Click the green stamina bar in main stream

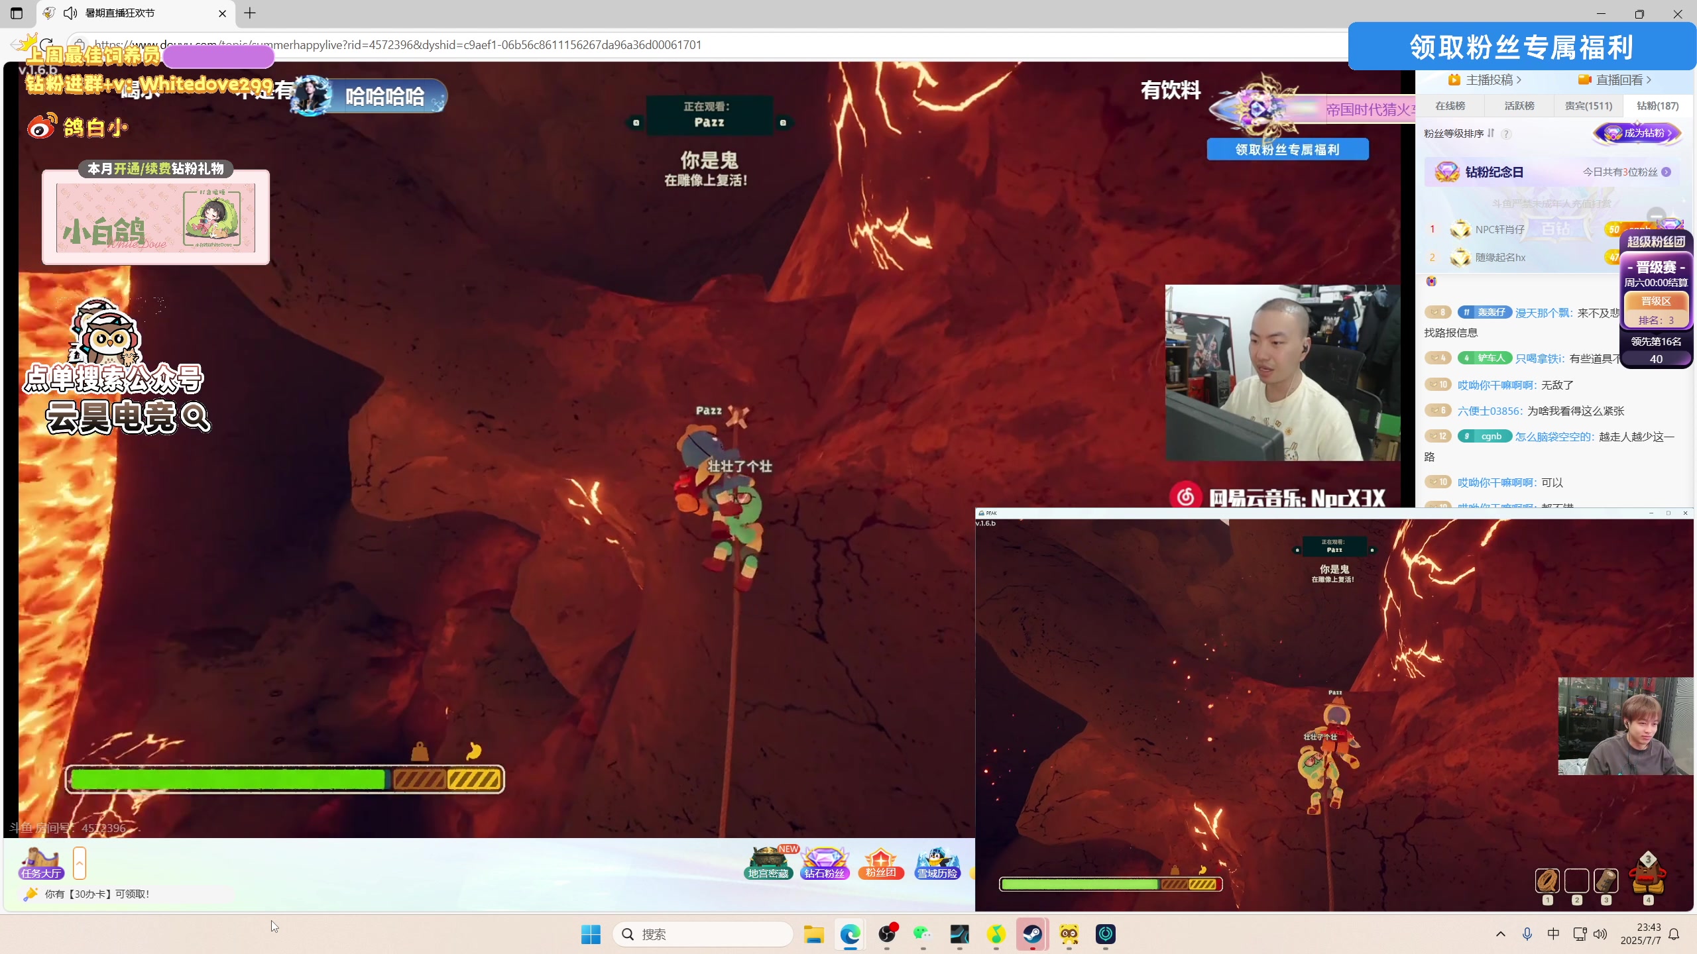point(227,779)
